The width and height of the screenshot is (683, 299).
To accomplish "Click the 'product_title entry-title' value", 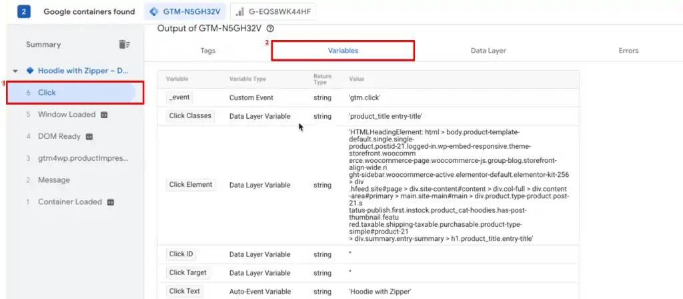I will pyautogui.click(x=386, y=116).
